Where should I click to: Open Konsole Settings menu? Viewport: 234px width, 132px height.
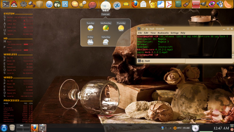[174, 33]
